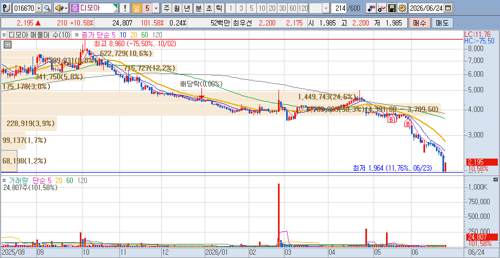
Task: Click the 최우선 best quote label
Action: pyautogui.click(x=242, y=23)
